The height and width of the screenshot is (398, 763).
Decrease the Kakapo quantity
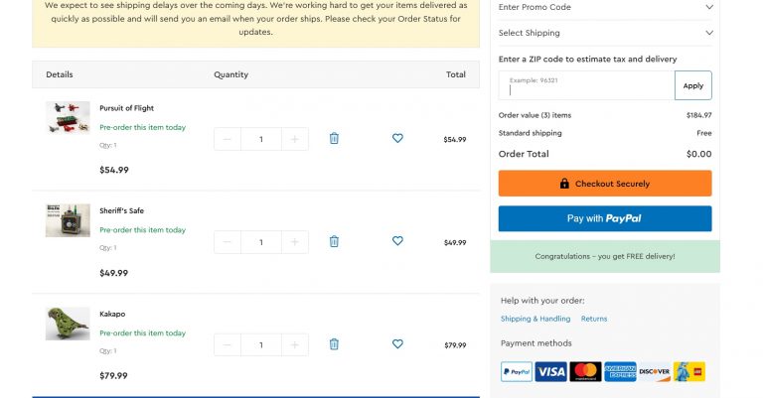coord(228,344)
